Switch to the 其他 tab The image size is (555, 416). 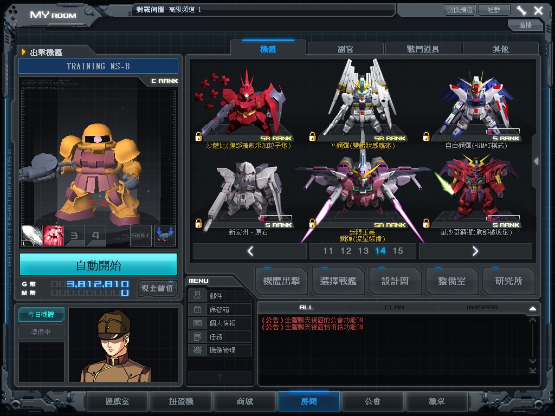point(500,49)
